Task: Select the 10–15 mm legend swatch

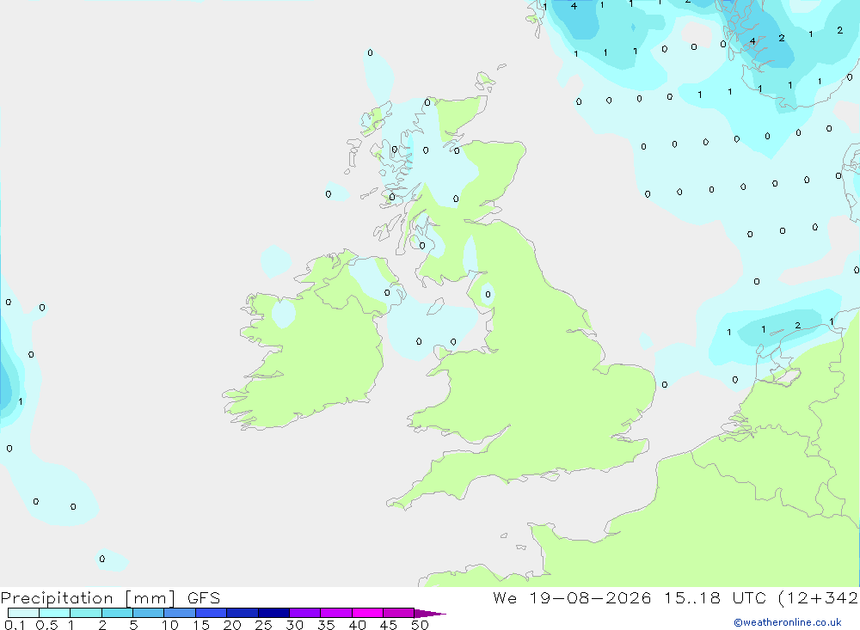Action: pyautogui.click(x=180, y=613)
